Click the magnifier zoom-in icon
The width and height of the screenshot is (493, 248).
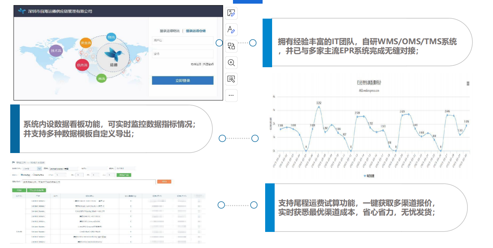[231, 62]
